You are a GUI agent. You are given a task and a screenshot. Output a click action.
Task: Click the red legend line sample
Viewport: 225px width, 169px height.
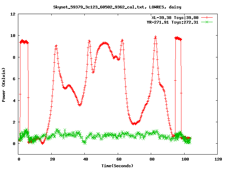point(207,18)
